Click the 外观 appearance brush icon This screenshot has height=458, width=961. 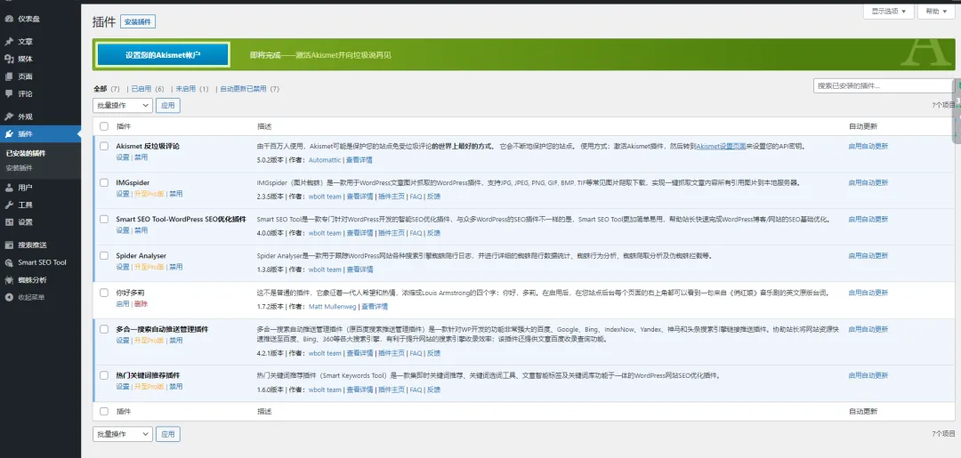click(x=9, y=117)
